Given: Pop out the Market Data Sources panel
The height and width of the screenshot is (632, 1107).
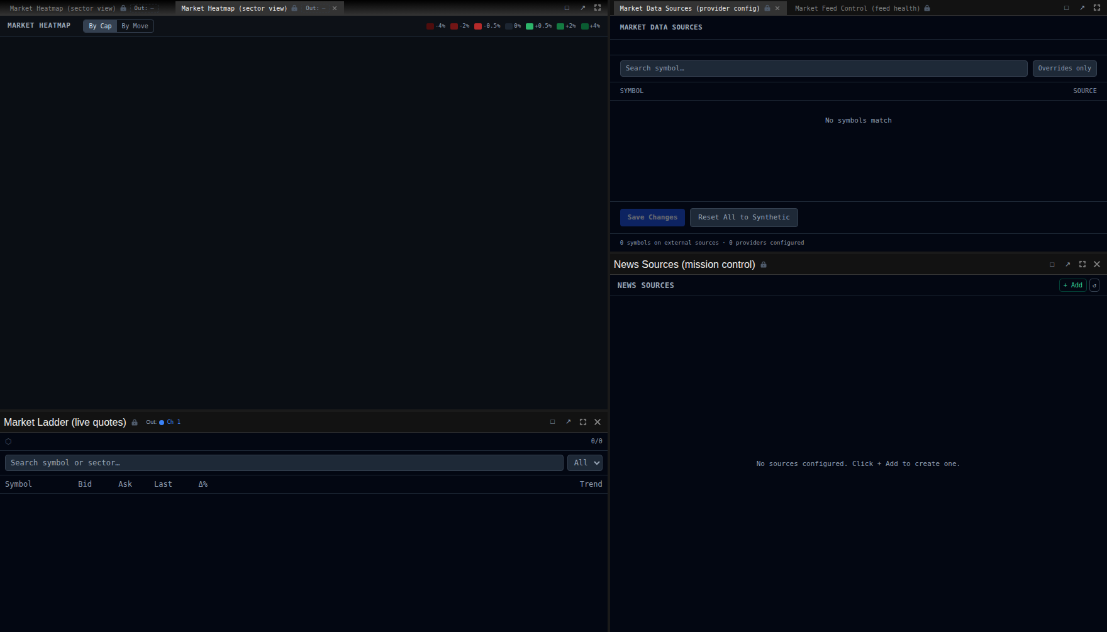Looking at the screenshot, I should click(1082, 8).
